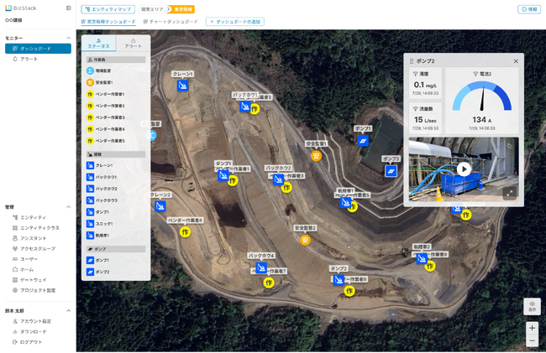Screen dimensions: 546x353
Task: Toggle map 表示 visibility button
Action: [532, 306]
